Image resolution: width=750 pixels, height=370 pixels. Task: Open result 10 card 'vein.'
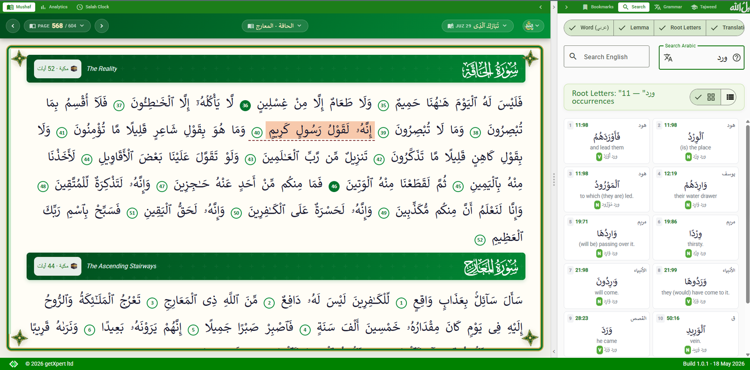coord(695,334)
